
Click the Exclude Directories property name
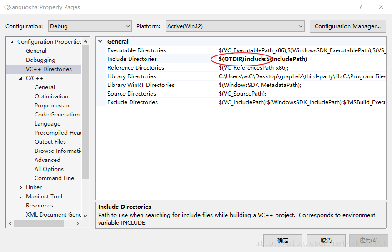(x=132, y=102)
